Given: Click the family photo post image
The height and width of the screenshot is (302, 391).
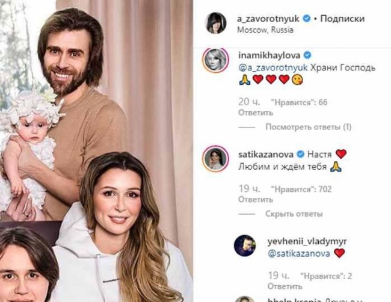Looking at the screenshot, I should click(96, 151).
